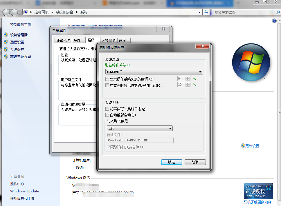The width and height of the screenshot is (281, 206).
Task: Click scrollbar up arrow in main window
Action: point(279,21)
